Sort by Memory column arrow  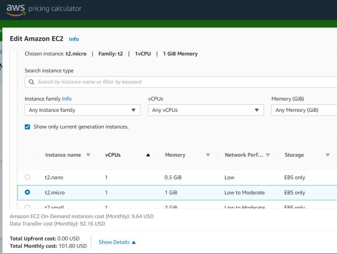(x=208, y=155)
